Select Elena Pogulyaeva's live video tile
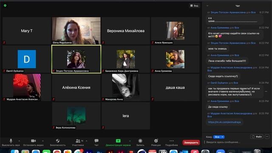 tap(76, 31)
